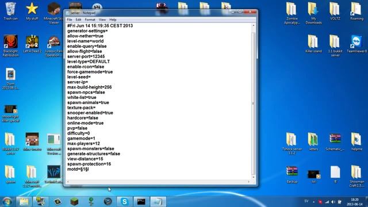Click the line online-mode=true
This screenshot has height=207, width=368.
tap(86, 123)
